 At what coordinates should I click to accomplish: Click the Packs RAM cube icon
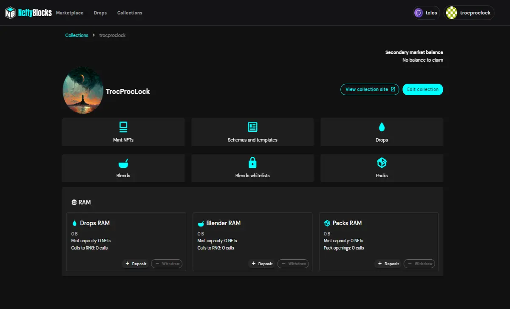click(x=327, y=223)
